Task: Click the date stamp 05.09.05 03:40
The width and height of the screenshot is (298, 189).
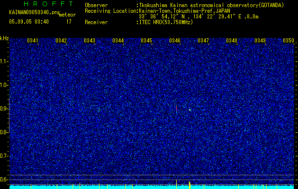Action: pos(29,22)
